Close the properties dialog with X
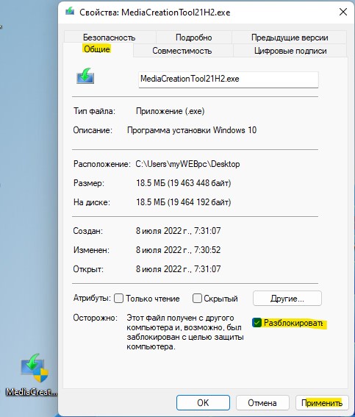This screenshot has width=355, height=417. pyautogui.click(x=343, y=12)
